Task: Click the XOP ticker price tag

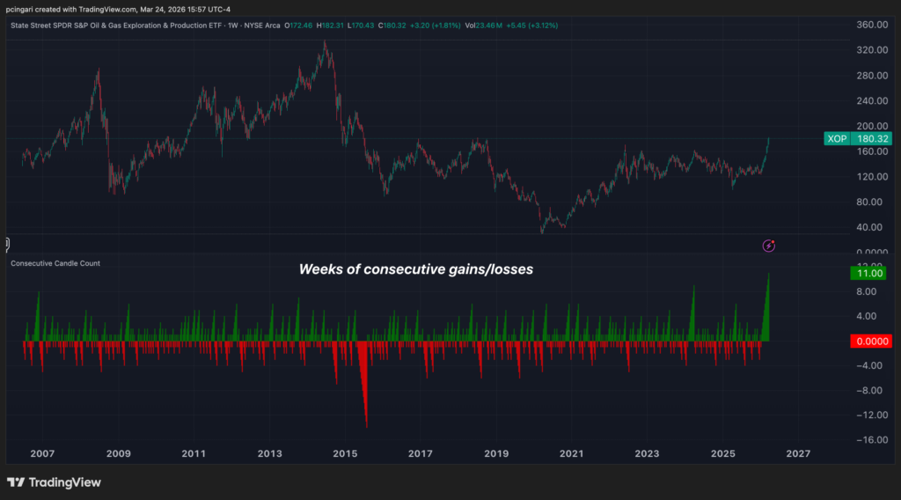Action: click(x=857, y=139)
